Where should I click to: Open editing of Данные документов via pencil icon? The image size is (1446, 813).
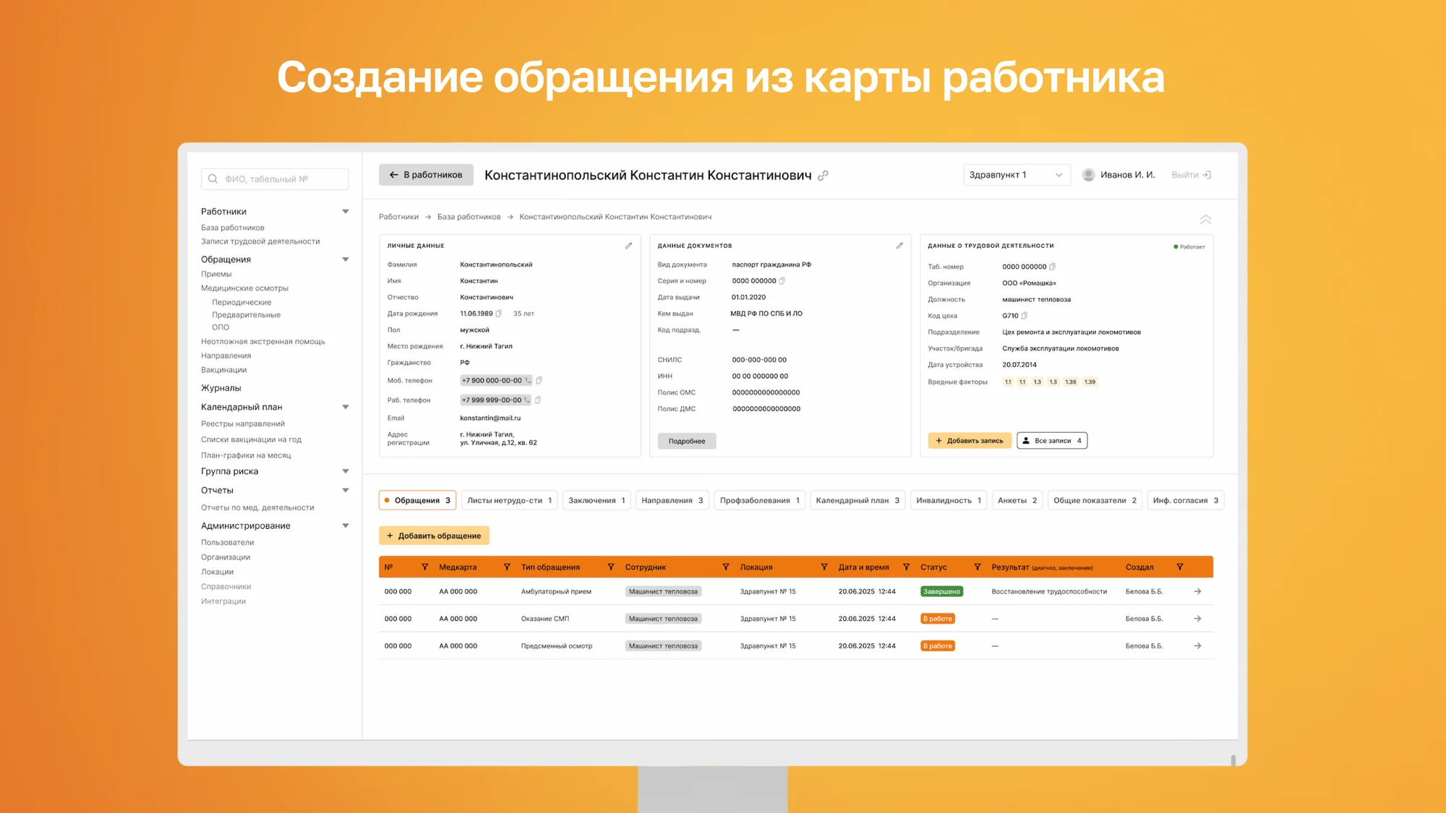899,246
